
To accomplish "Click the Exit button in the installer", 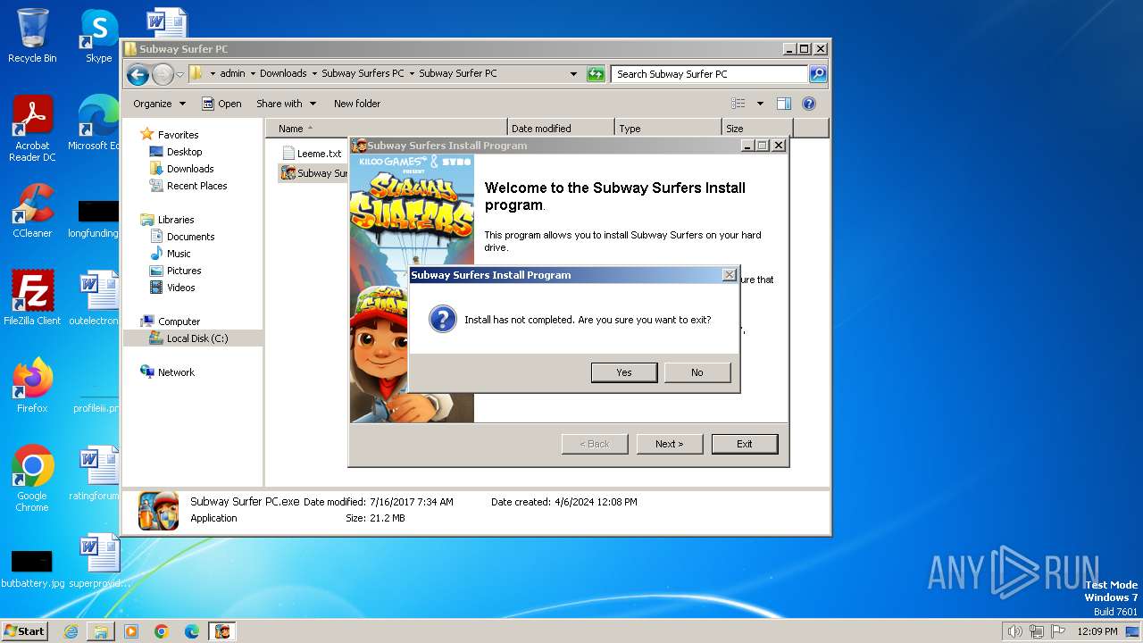I will tap(745, 444).
